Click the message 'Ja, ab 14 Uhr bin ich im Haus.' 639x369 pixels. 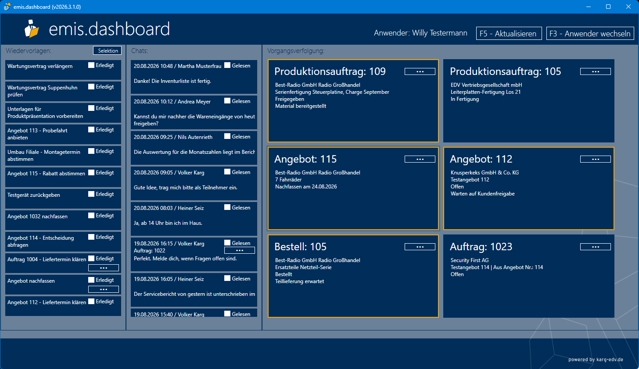point(168,223)
